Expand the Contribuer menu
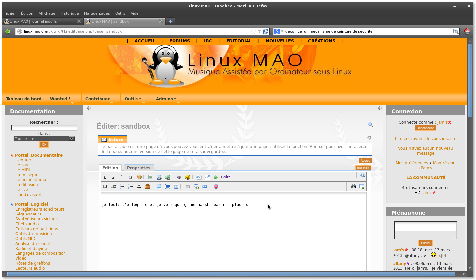The width and height of the screenshot is (476, 280). 98,99
